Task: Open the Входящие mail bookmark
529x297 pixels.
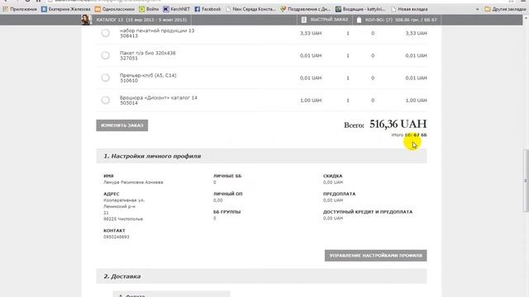Action: pyautogui.click(x=360, y=9)
